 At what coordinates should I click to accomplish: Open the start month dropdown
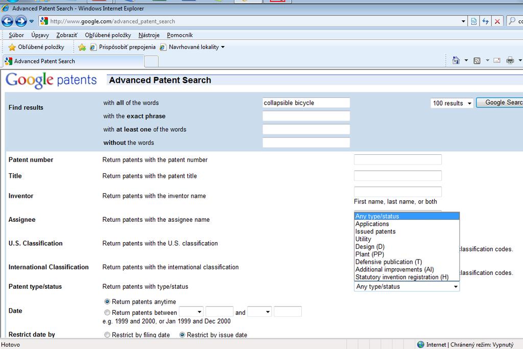point(191,312)
